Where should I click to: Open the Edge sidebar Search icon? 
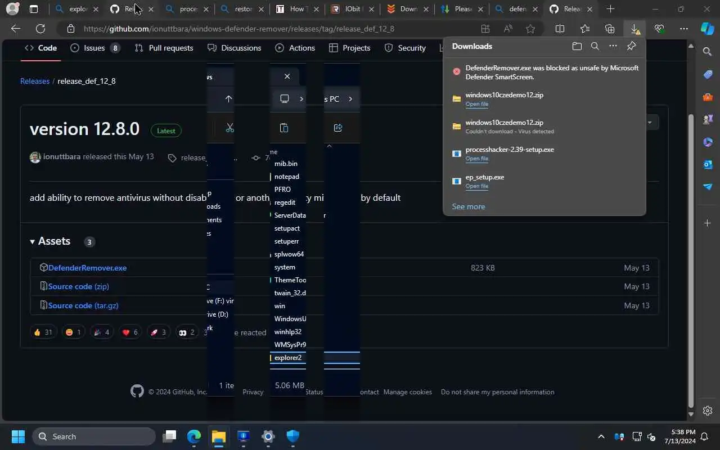click(x=708, y=52)
